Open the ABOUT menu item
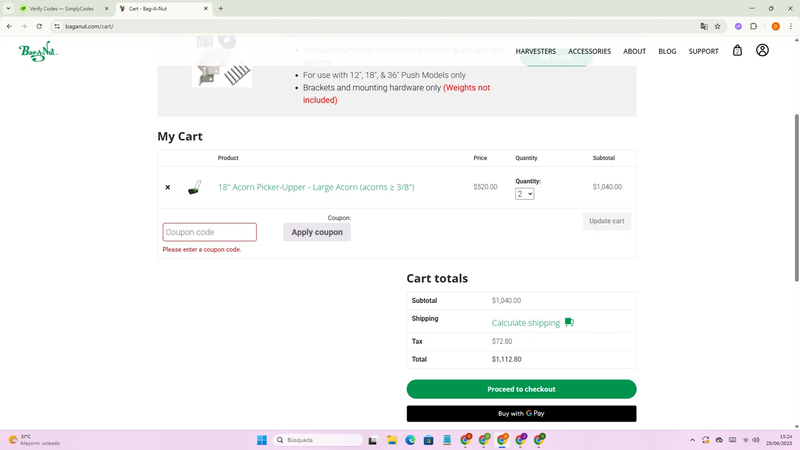The height and width of the screenshot is (450, 800). coord(634,51)
